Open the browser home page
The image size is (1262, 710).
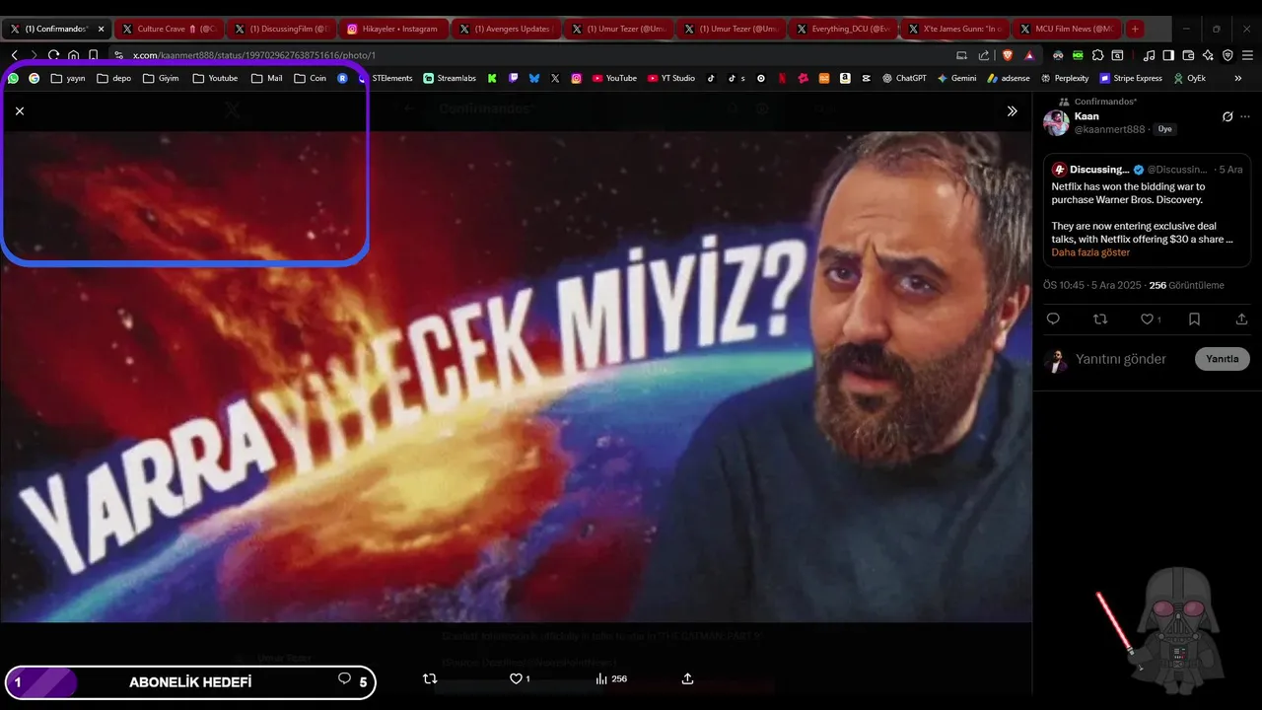click(73, 55)
